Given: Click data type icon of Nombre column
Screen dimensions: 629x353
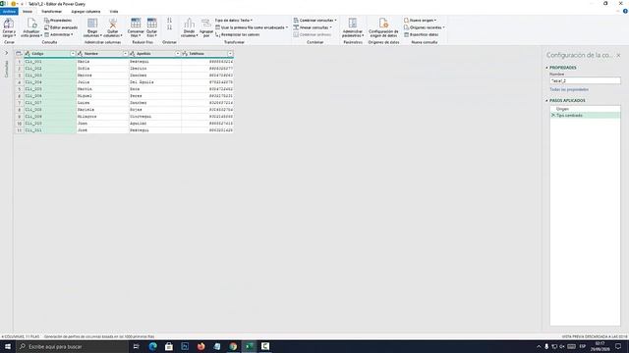Looking at the screenshot, I should coord(80,54).
